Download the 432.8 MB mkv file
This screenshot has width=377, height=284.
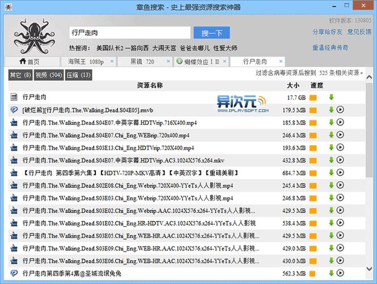tap(331, 160)
